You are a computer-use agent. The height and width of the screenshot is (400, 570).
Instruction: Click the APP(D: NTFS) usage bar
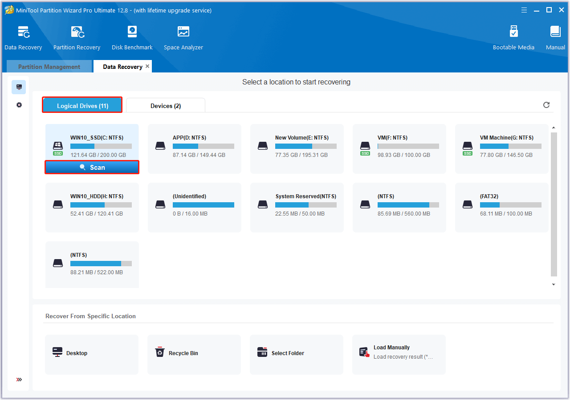(x=204, y=146)
